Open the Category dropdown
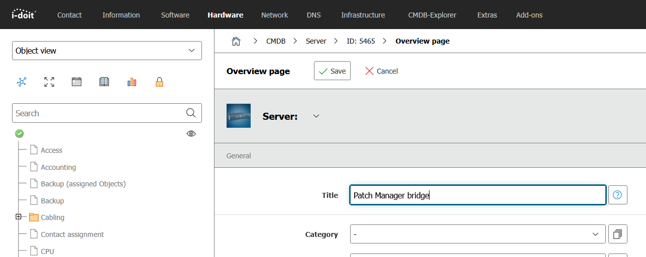Screen dimensions: 646x257 click(x=478, y=234)
